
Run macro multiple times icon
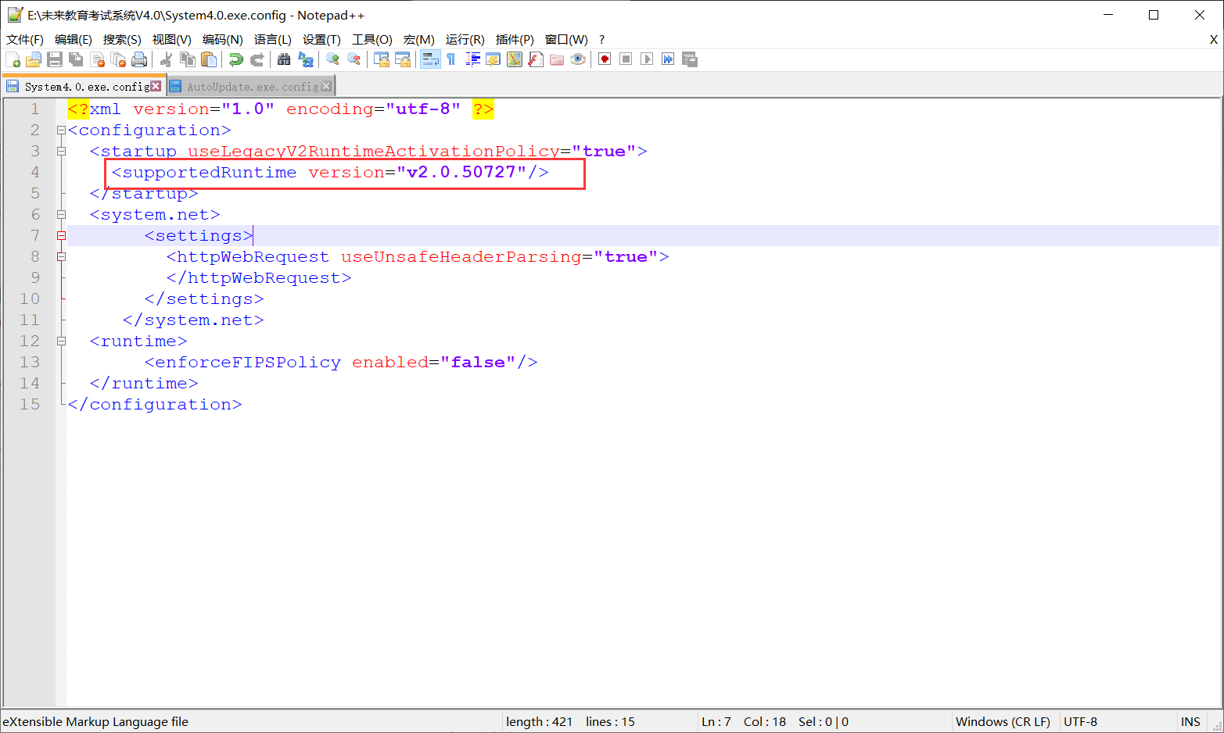tap(668, 59)
